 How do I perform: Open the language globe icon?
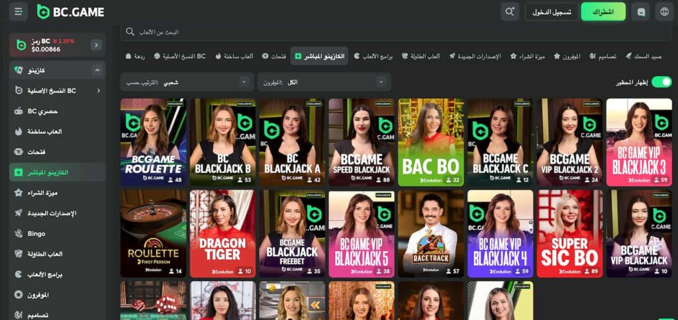tap(664, 11)
